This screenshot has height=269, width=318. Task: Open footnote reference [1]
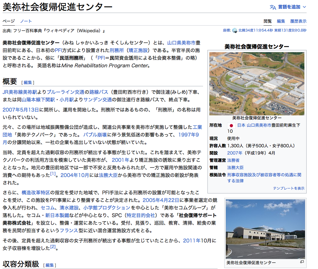tap(53, 174)
